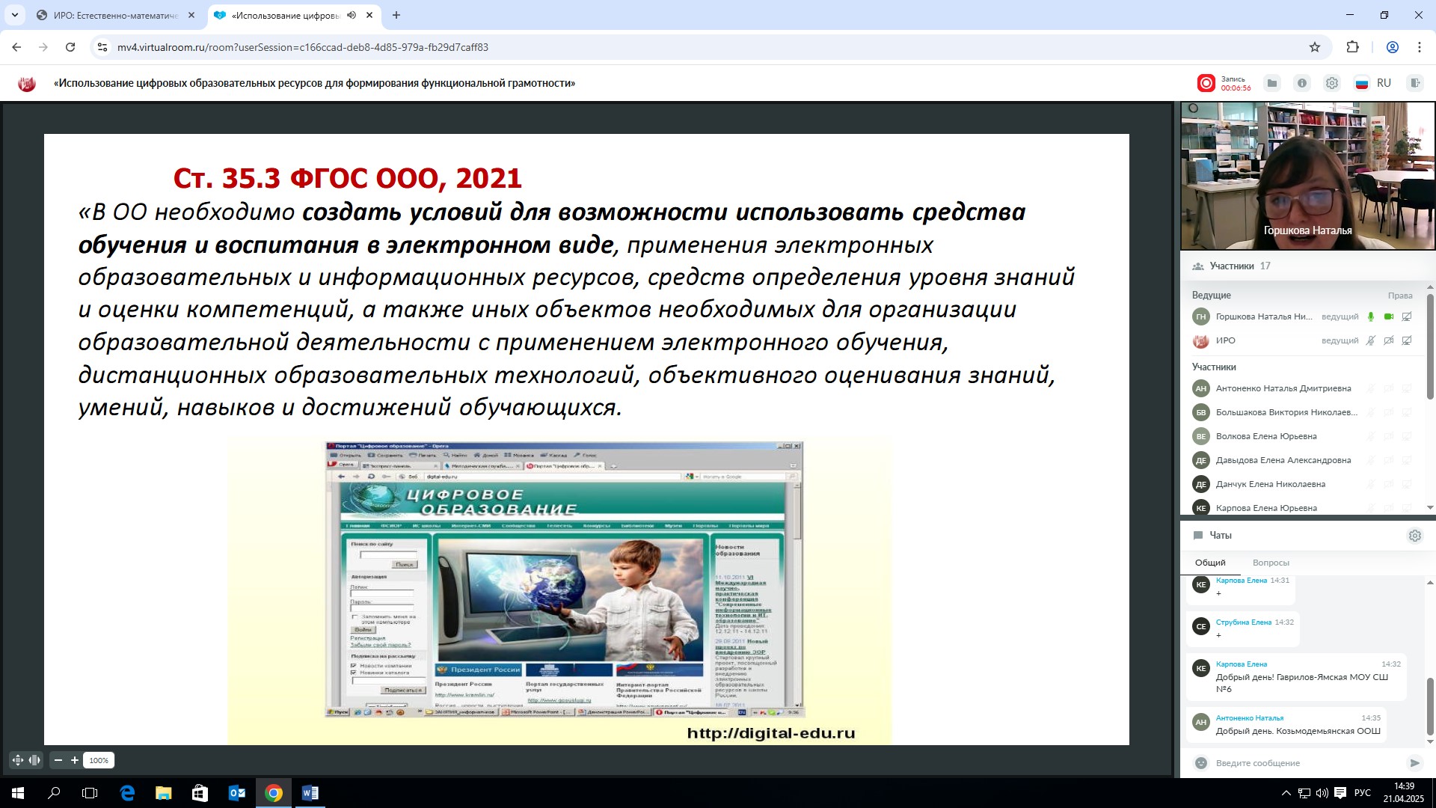Viewport: 1436px width, 808px height.
Task: Toggle Данчук Елена Николаевна's screen share permission
Action: pos(1407,484)
